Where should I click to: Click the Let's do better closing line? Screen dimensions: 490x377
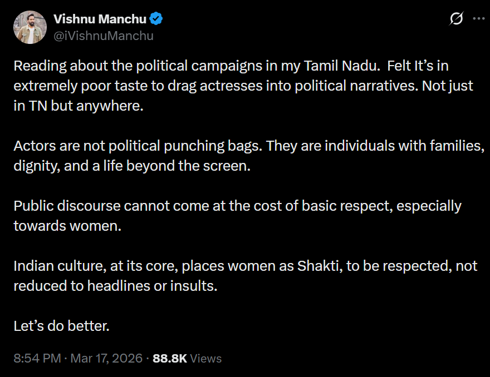(x=61, y=326)
